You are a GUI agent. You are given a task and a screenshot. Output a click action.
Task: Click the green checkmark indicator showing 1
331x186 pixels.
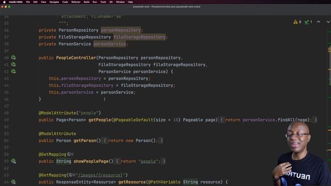click(308, 22)
